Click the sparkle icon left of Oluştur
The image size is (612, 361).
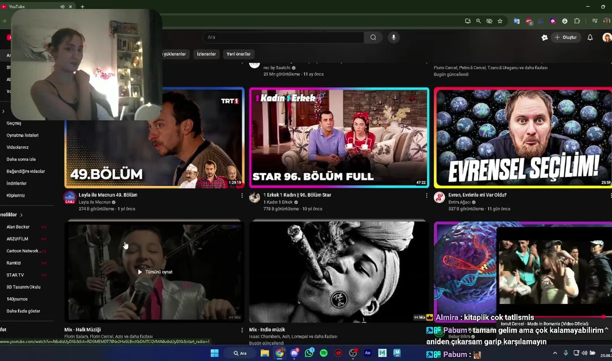(x=544, y=37)
